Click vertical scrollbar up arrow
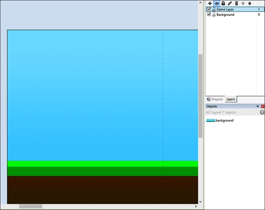This screenshot has height=210, width=265. [x=200, y=3]
